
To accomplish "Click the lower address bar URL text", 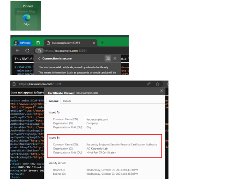I will 40,84.
